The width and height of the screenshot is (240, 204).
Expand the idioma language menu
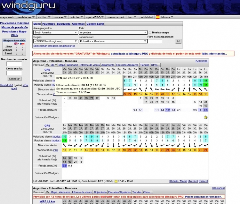point(167,17)
